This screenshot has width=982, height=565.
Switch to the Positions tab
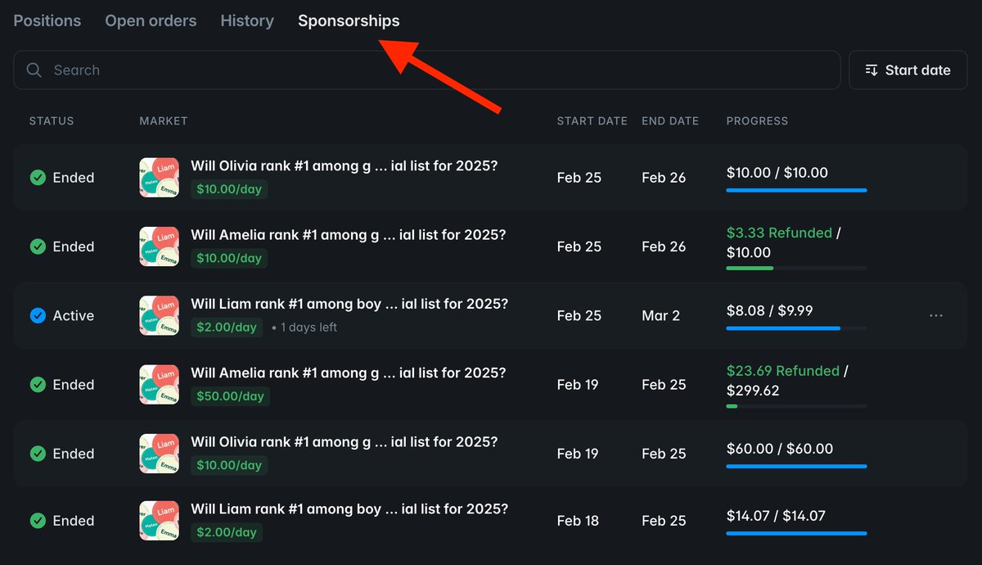pyautogui.click(x=47, y=21)
